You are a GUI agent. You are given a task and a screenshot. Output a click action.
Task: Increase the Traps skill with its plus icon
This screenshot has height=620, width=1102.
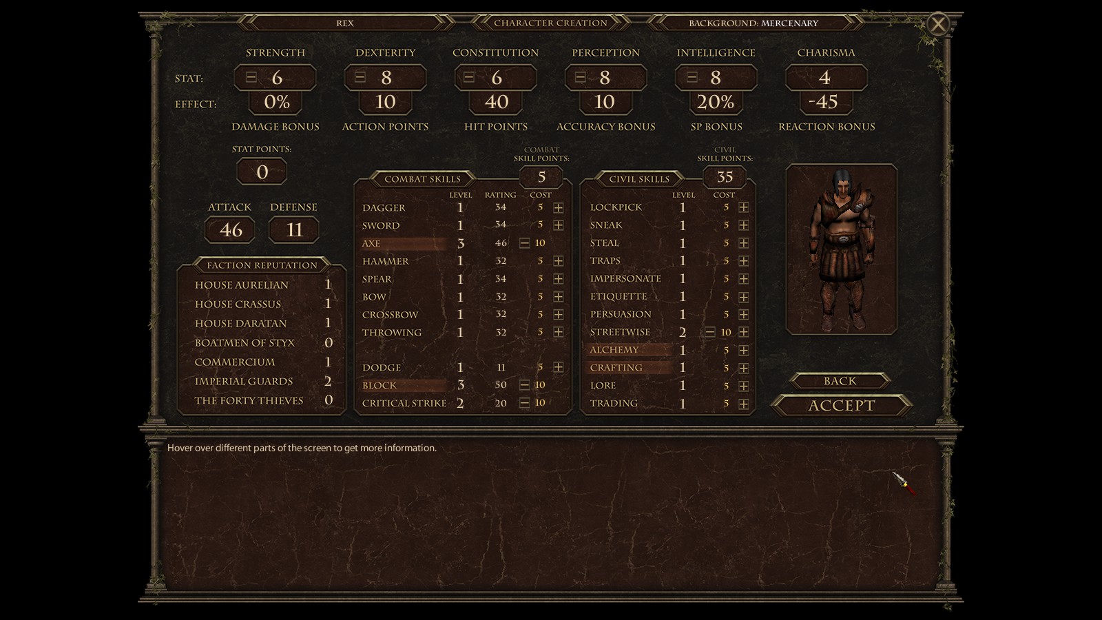[744, 261]
